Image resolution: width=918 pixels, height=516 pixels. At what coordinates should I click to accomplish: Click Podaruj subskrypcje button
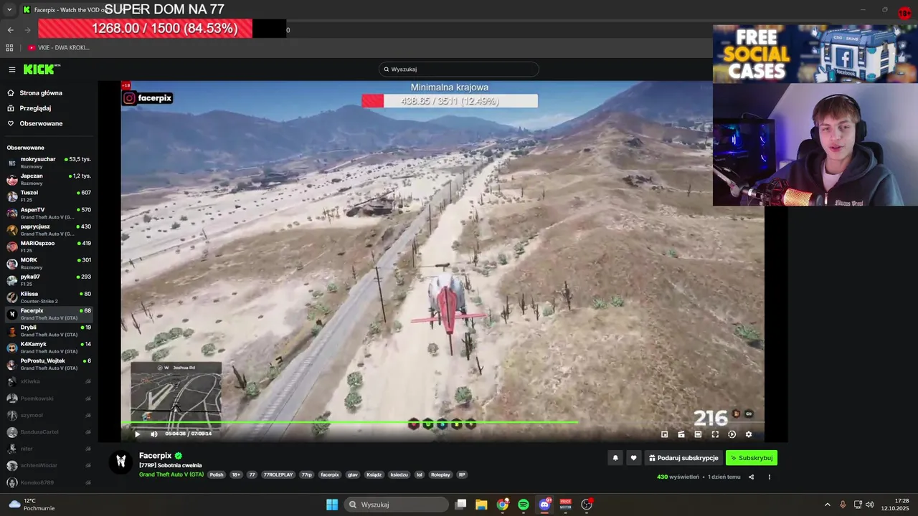[x=683, y=458]
